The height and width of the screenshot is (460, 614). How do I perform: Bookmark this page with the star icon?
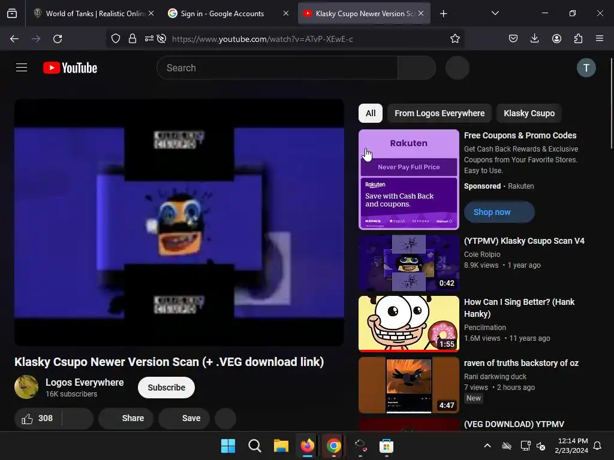[x=455, y=39]
